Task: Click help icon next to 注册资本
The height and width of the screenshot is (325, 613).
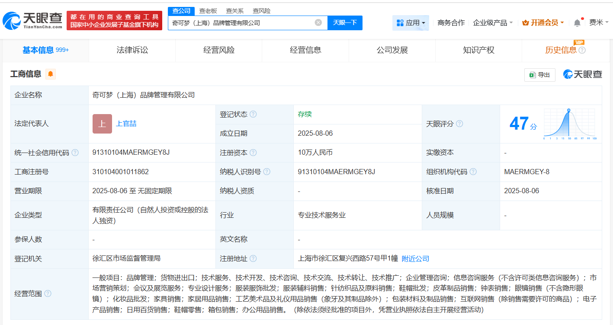Action: [253, 153]
